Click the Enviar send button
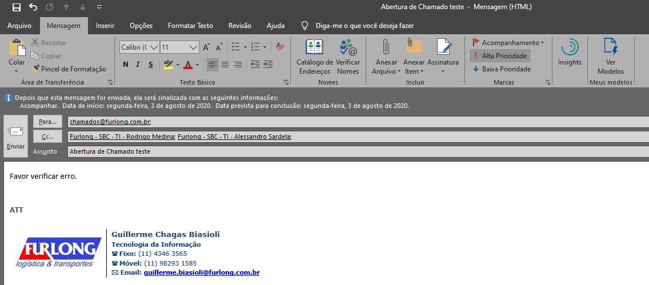This screenshot has height=285, width=649. point(15,137)
